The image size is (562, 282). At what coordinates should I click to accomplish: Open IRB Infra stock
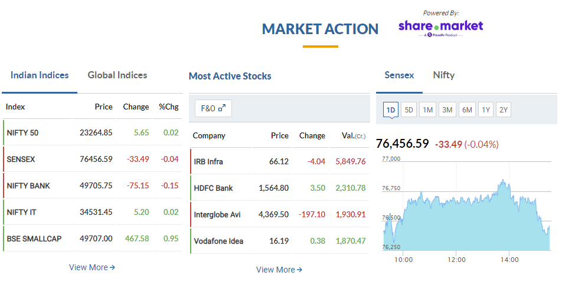coord(208,161)
